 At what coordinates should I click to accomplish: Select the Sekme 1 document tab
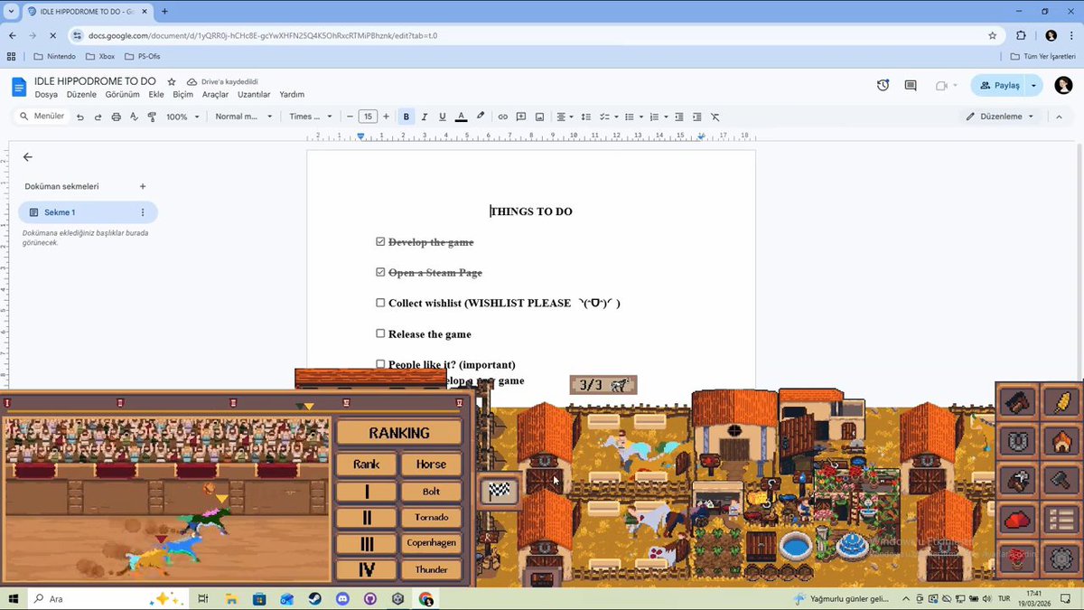(88, 212)
